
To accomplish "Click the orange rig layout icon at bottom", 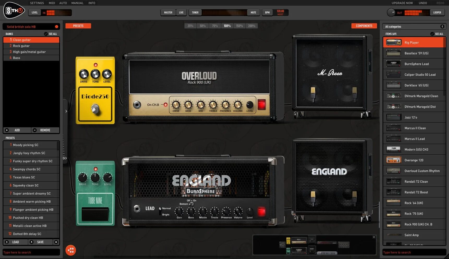I will coord(71,250).
